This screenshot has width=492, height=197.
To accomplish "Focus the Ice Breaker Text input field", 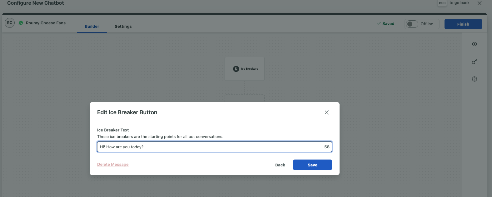I will [x=214, y=147].
